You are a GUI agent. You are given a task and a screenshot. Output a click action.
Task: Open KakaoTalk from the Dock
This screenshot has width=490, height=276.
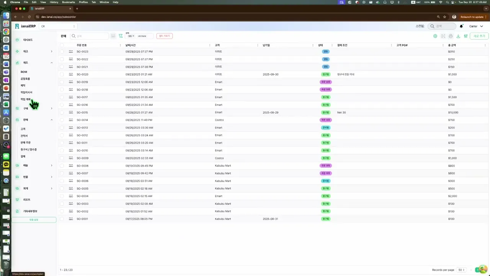[6, 164]
